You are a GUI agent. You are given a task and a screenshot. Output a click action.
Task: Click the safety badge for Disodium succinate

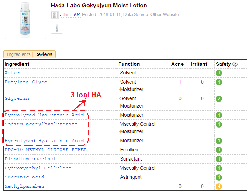pyautogui.click(x=219, y=159)
